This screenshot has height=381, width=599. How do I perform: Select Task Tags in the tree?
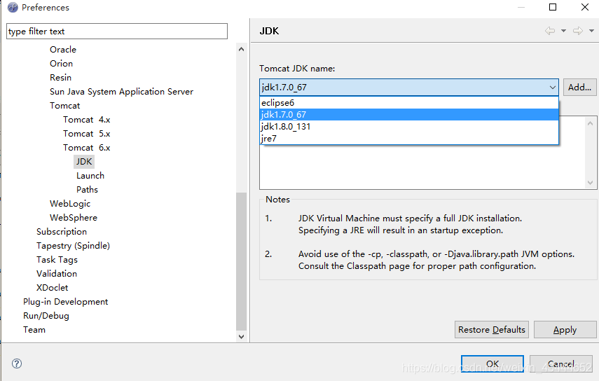(57, 260)
